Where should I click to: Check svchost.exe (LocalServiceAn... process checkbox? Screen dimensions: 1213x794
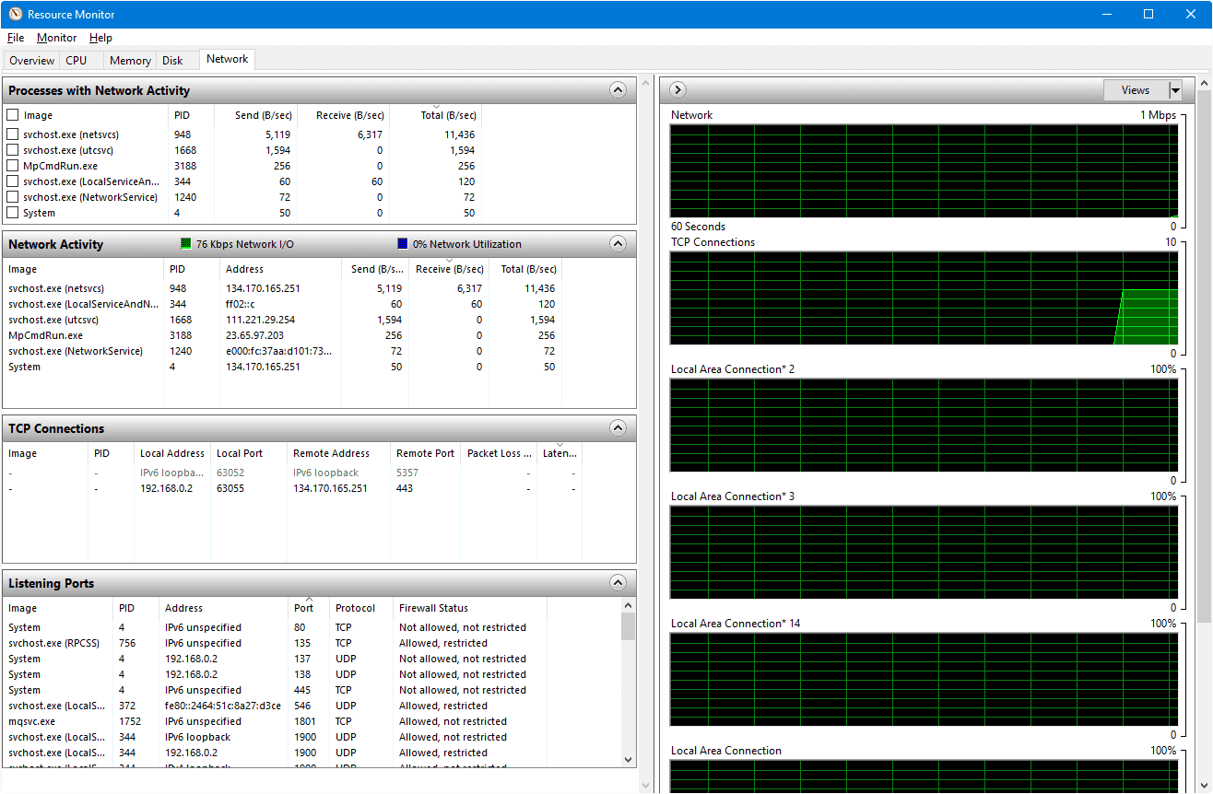[x=13, y=181]
